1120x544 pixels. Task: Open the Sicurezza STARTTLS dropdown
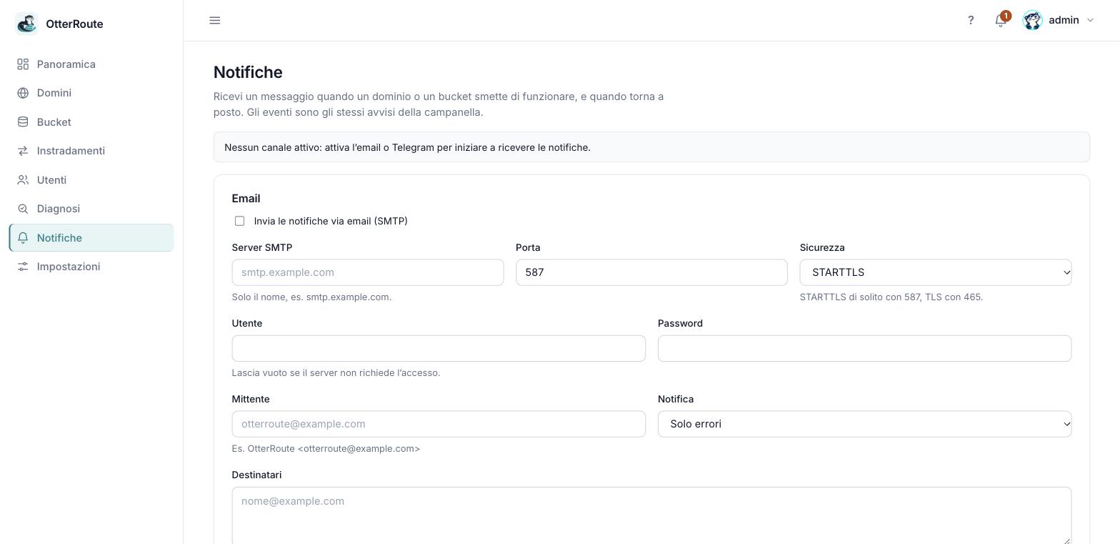coord(936,272)
